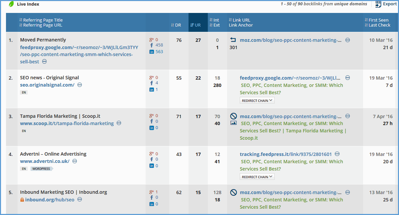Click Google+ icon in Scoop.it row
The image size is (399, 215).
[151, 116]
